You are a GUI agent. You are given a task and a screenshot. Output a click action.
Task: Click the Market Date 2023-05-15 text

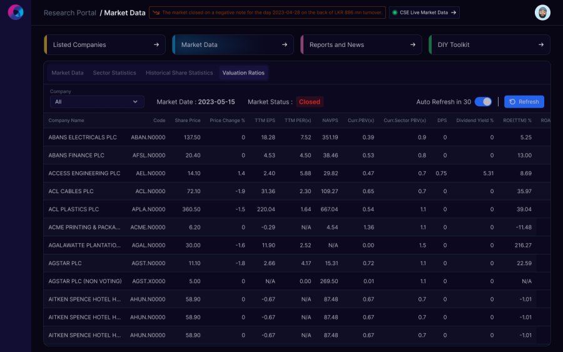(x=196, y=102)
